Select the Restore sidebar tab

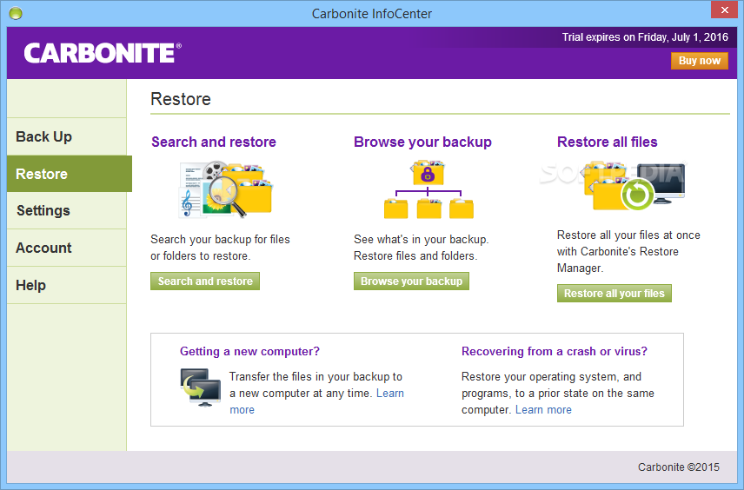point(70,174)
